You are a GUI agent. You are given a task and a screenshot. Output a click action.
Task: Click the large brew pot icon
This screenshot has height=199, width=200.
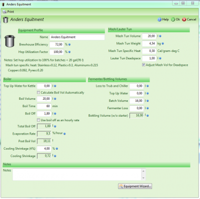pos(9,41)
